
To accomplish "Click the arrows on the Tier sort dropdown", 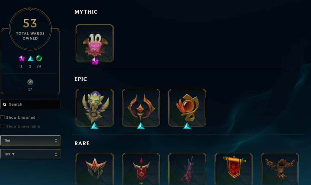I will tap(56, 154).
